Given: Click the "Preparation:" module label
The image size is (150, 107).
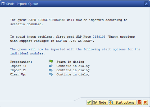Looking at the screenshot, I should click(21, 62).
